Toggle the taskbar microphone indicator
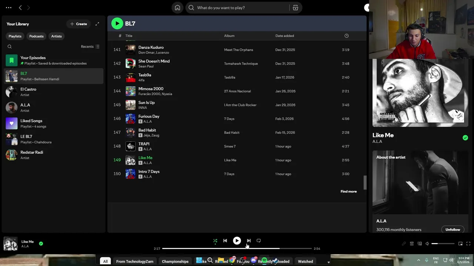 click(x=426, y=260)
